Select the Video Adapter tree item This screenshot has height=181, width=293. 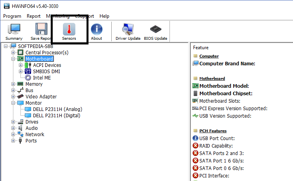coord(41,97)
